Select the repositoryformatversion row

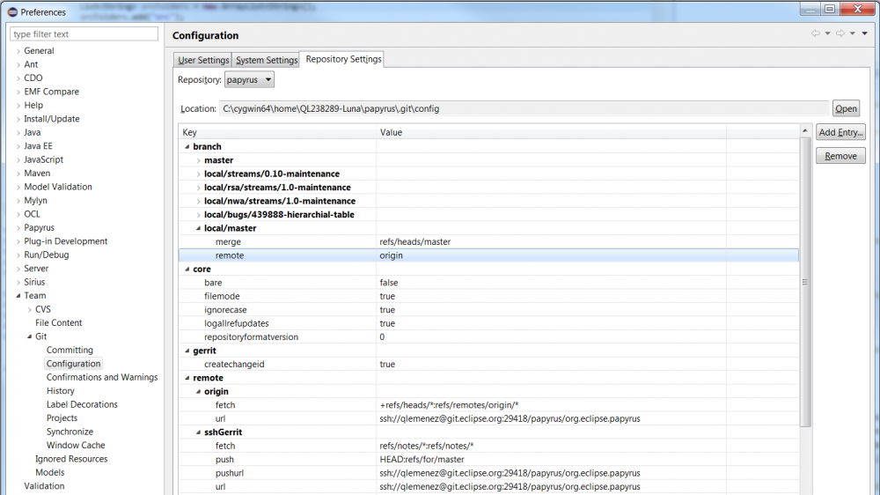(x=488, y=337)
